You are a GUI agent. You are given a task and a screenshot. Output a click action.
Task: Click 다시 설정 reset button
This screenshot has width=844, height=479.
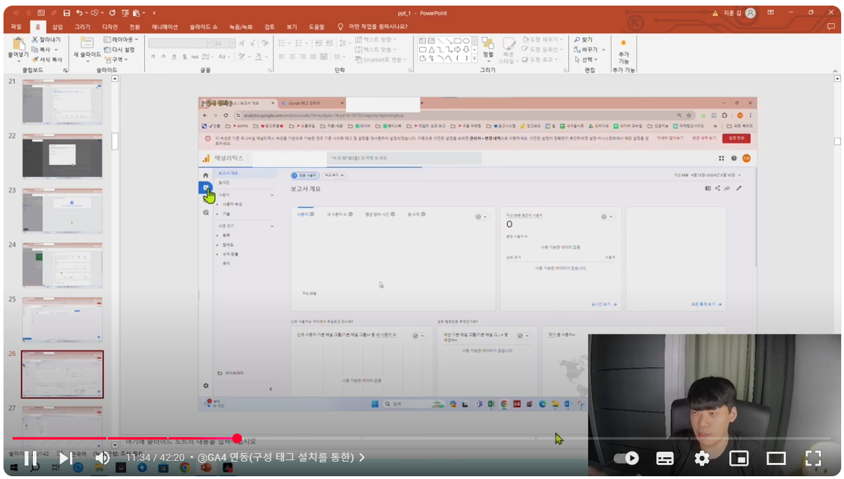[119, 50]
